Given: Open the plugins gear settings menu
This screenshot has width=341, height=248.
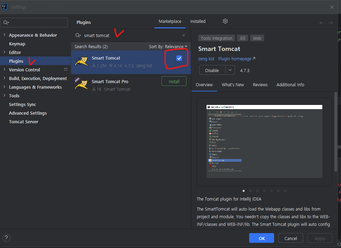Looking at the screenshot, I should (x=225, y=21).
